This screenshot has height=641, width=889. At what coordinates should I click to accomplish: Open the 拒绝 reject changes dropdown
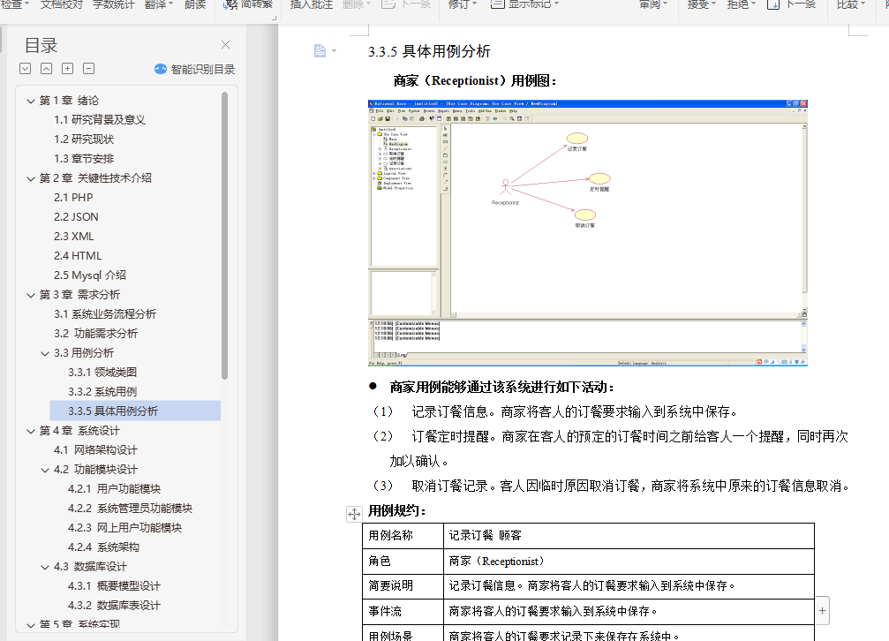pyautogui.click(x=742, y=5)
